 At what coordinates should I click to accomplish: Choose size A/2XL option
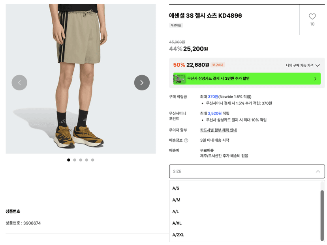(x=245, y=235)
